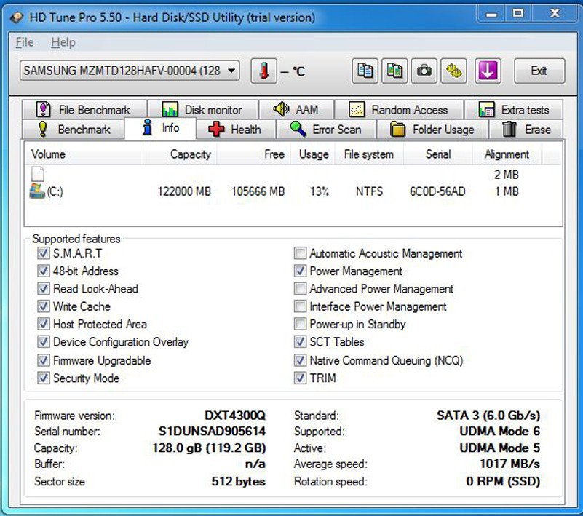Open the File Benchmark tab
The height and width of the screenshot is (516, 583).
[x=84, y=110]
